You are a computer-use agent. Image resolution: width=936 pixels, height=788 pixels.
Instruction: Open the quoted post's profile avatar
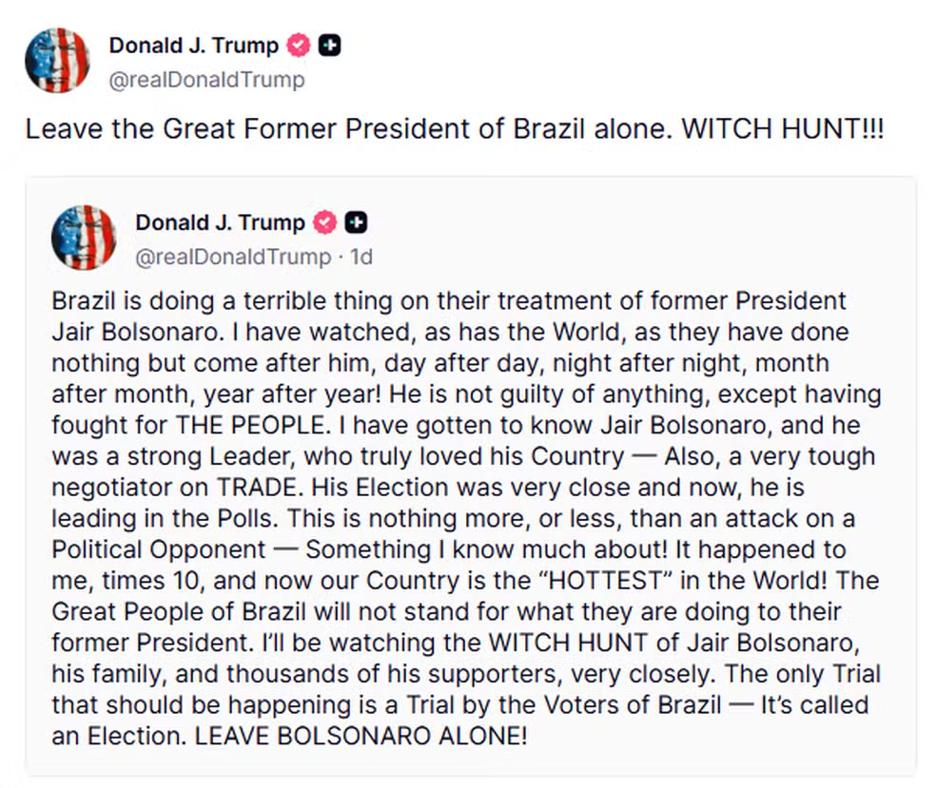[84, 238]
